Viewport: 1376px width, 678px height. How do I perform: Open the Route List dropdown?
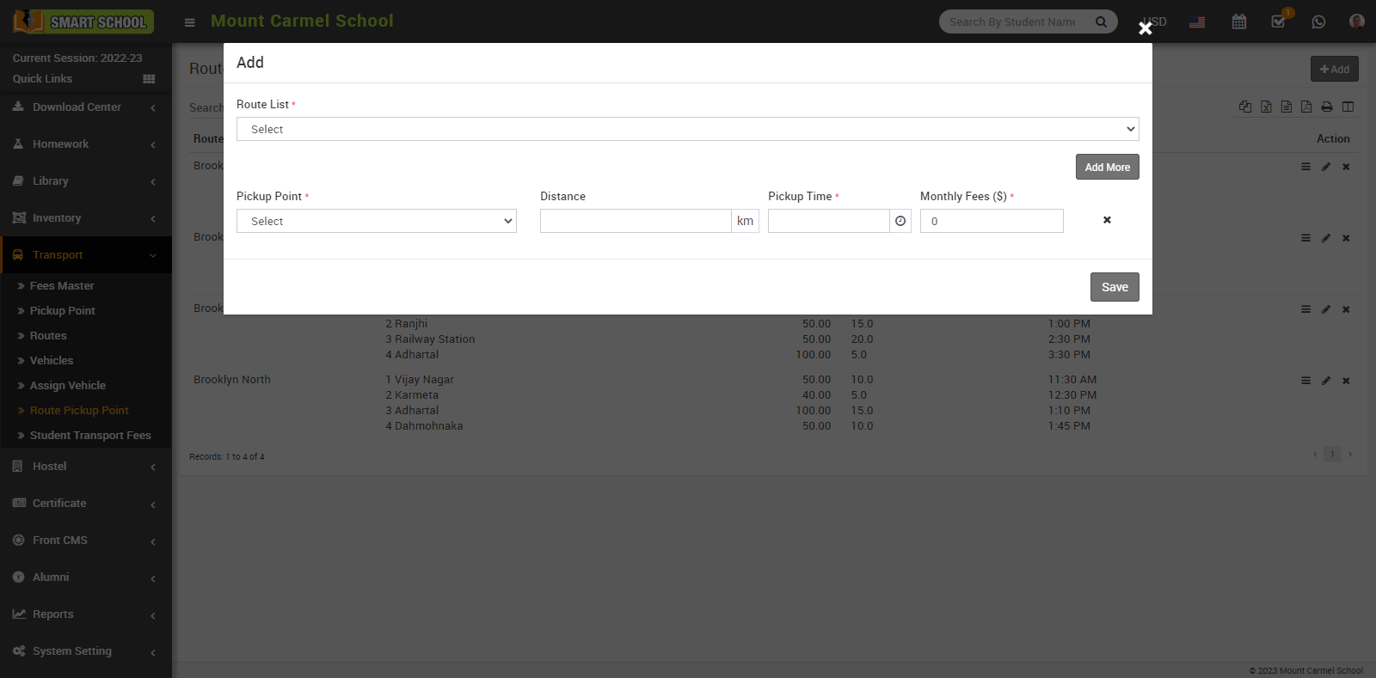click(687, 129)
